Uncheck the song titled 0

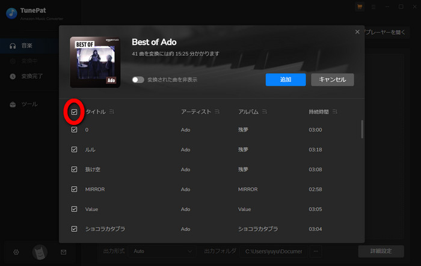coord(74,130)
